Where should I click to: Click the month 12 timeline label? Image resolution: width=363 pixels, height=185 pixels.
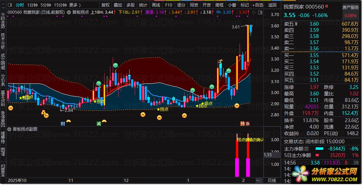[126, 181]
